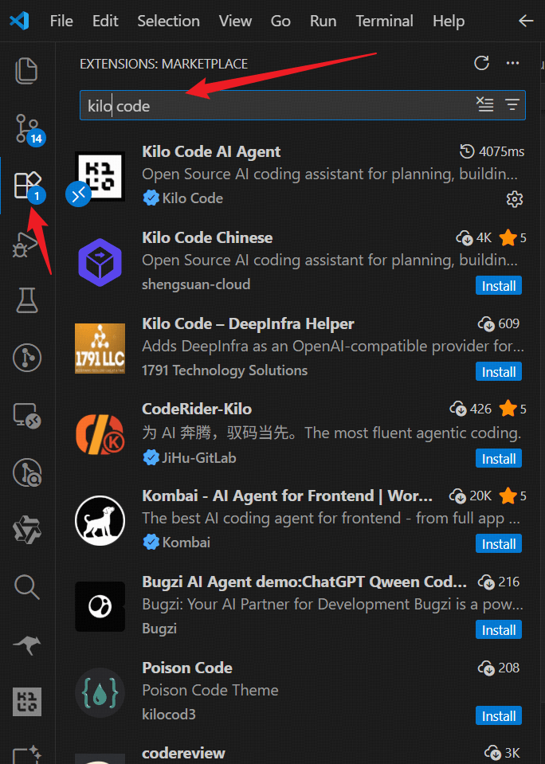Open the Remote Explorer view
545x764 pixels.
point(27,415)
